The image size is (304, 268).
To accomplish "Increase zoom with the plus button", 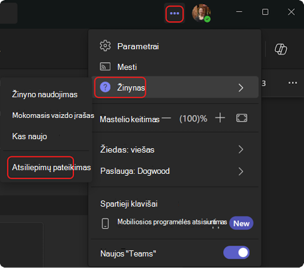I will (220, 118).
